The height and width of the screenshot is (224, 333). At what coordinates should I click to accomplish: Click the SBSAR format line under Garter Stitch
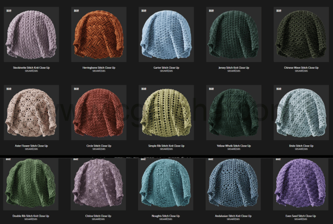pos(166,71)
